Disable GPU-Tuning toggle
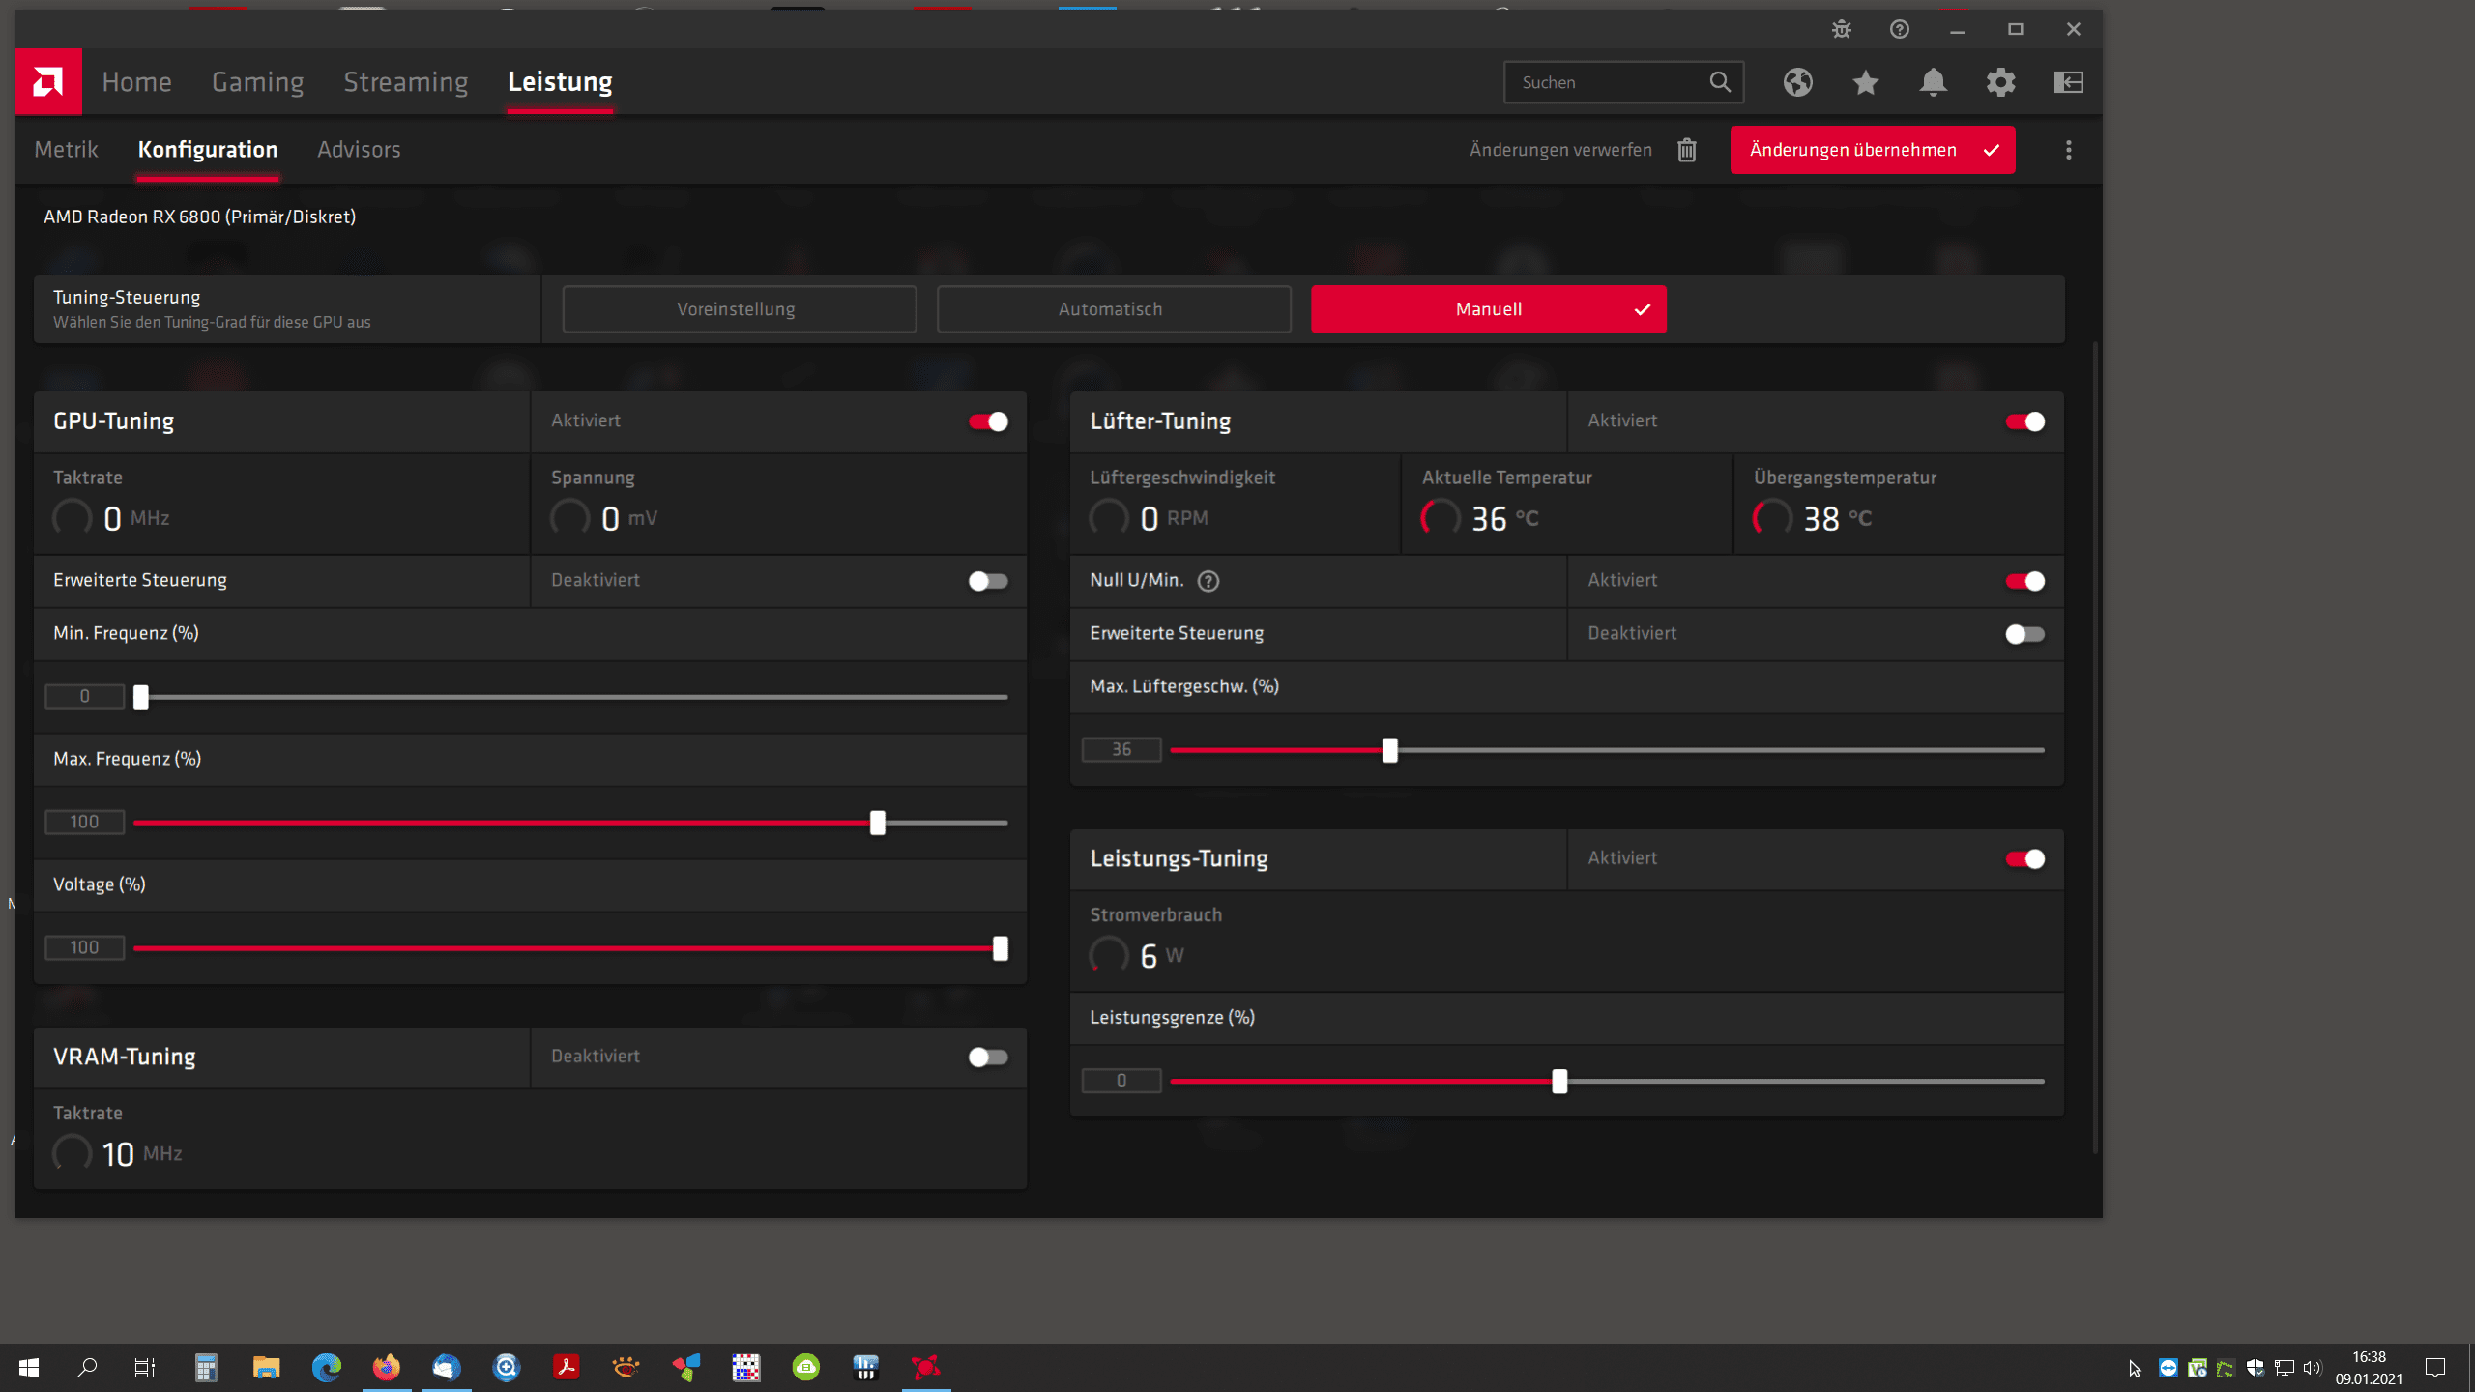 (x=988, y=421)
